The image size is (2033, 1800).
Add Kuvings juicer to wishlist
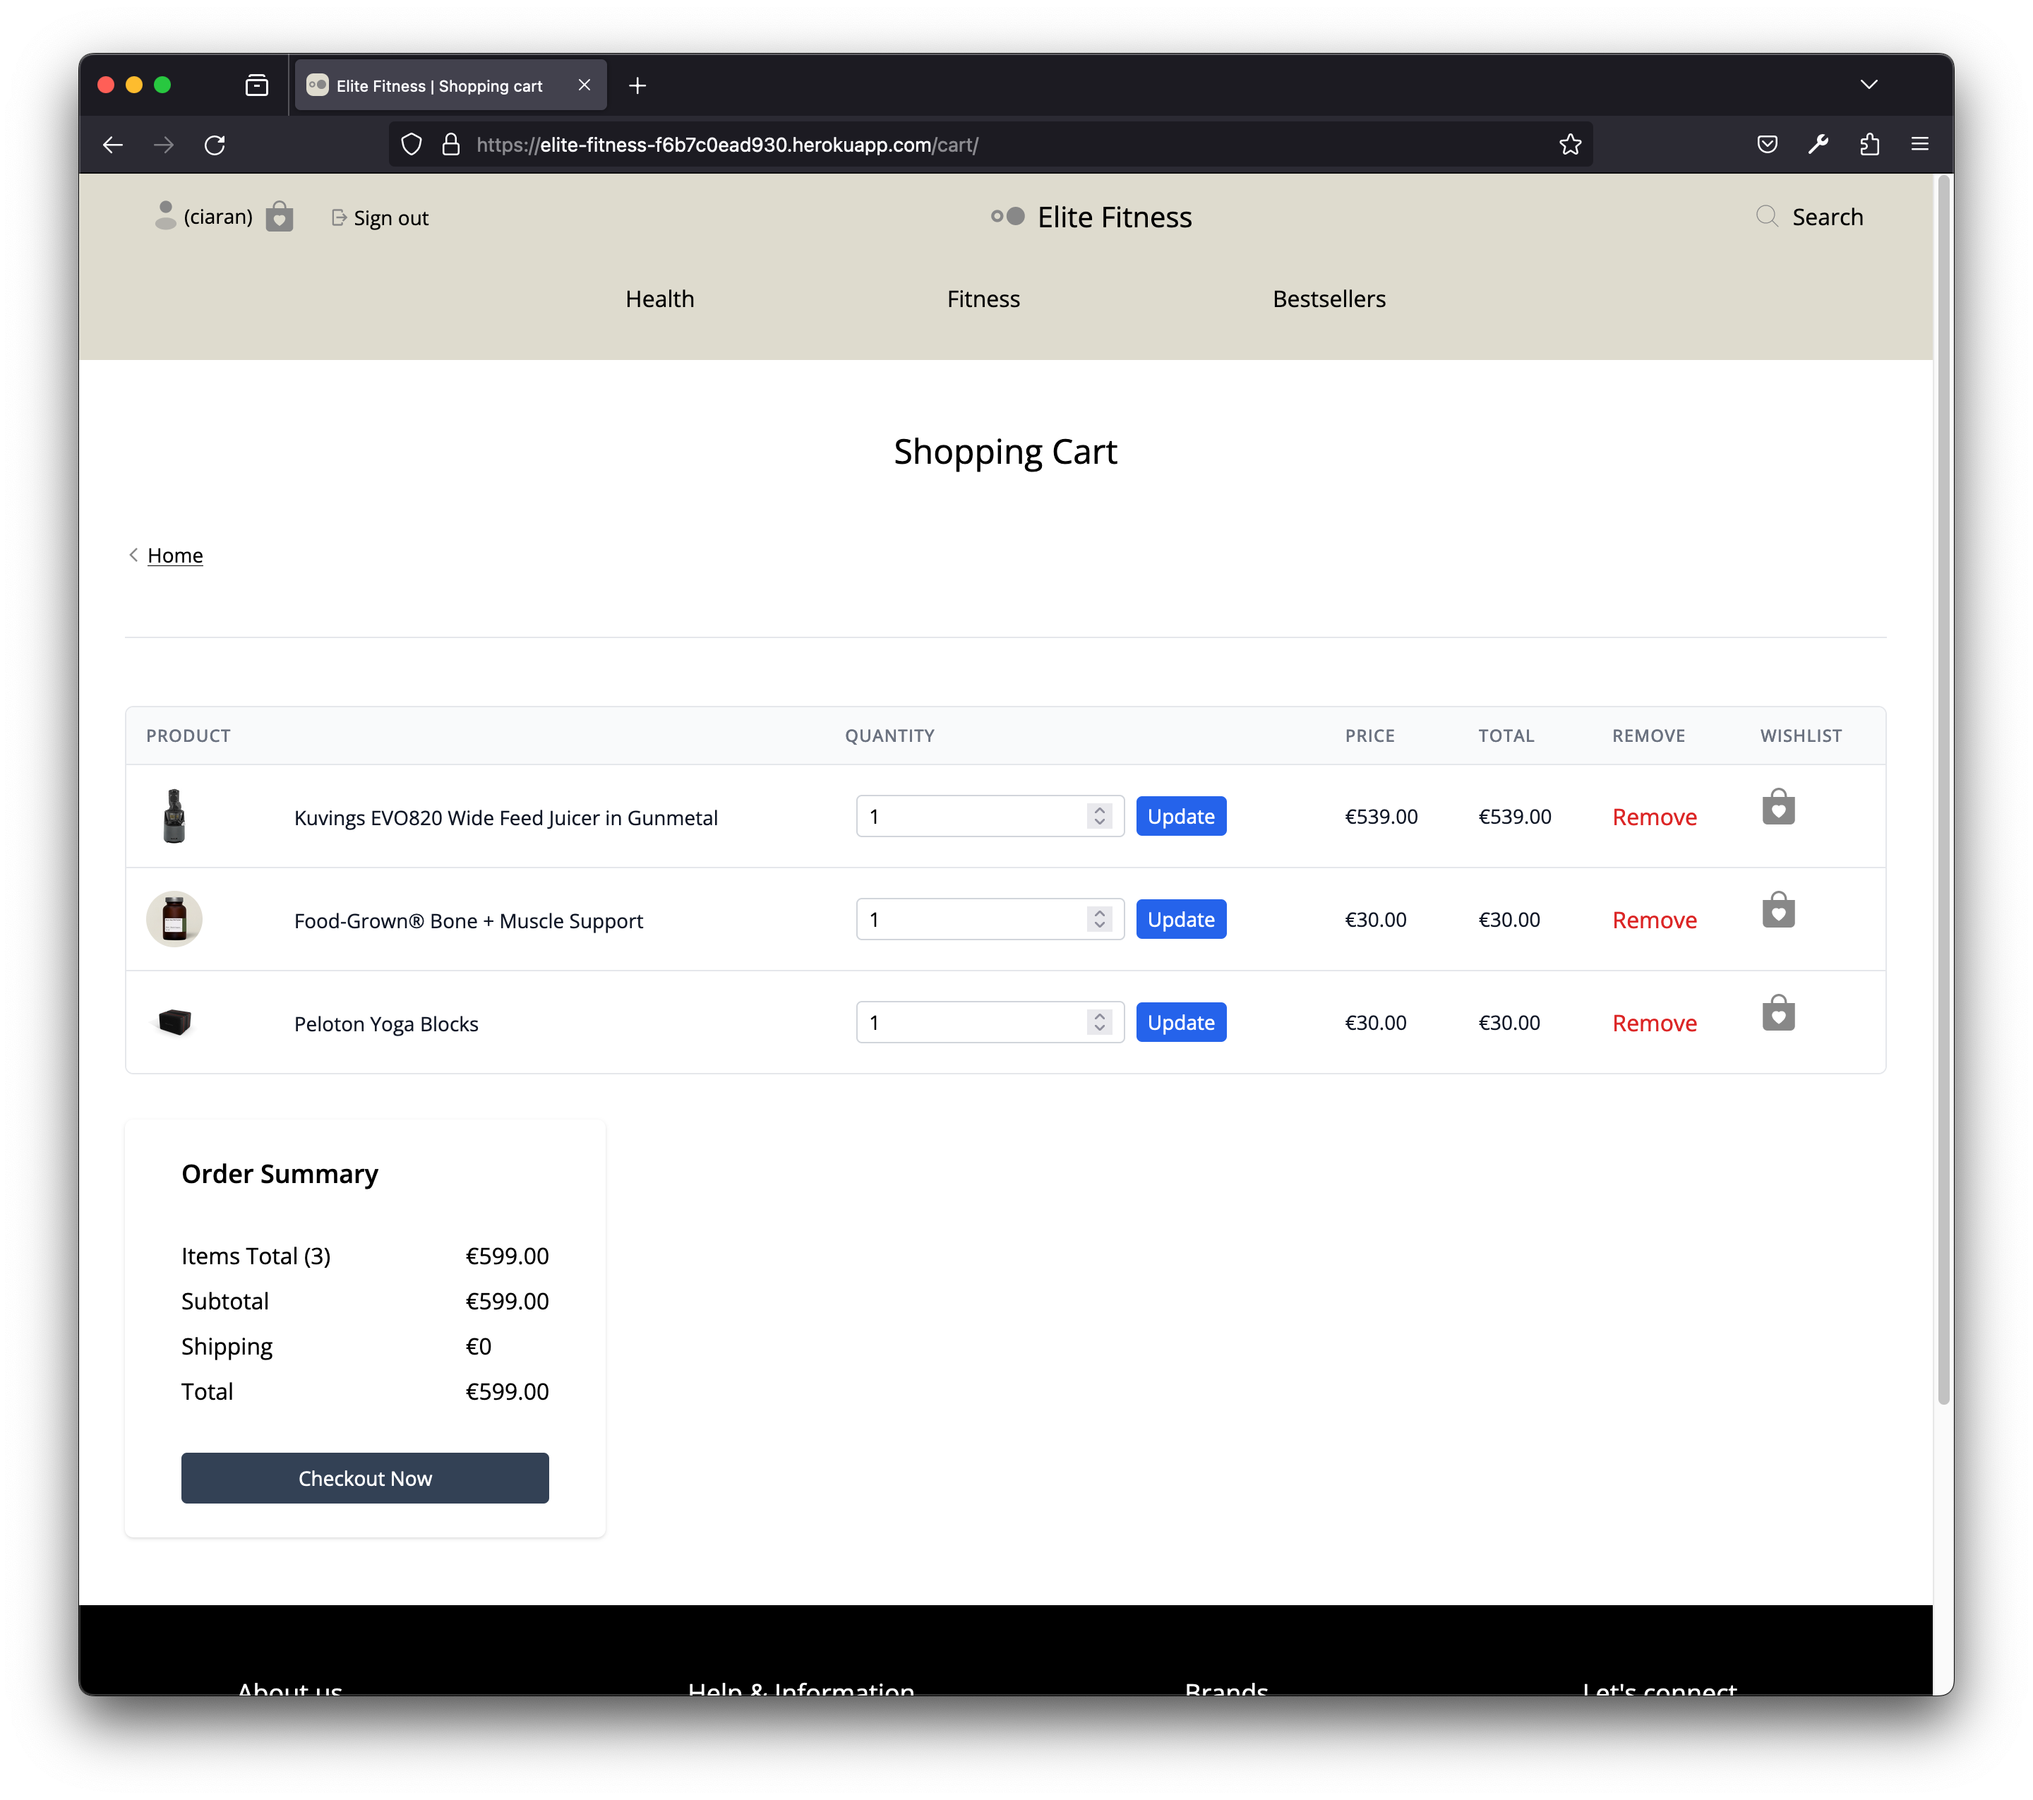point(1778,807)
